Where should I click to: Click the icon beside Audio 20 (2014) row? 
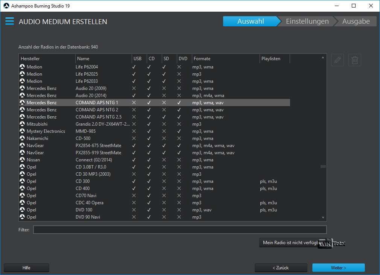coord(22,95)
